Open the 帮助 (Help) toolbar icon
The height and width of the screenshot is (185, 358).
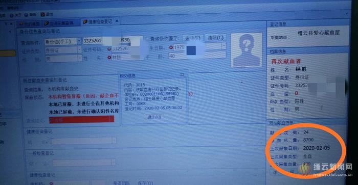coord(30,15)
